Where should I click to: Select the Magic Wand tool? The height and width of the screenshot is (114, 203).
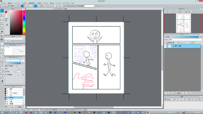(x=2, y=52)
